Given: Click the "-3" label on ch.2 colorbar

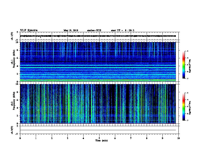Looking at the screenshot, I should 187,93.
